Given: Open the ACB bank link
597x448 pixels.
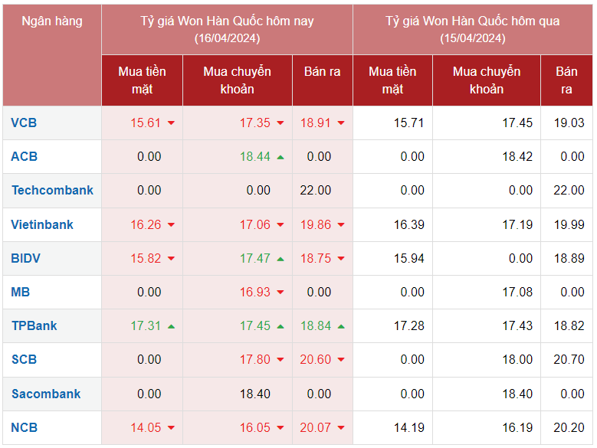Looking at the screenshot, I should (x=24, y=156).
